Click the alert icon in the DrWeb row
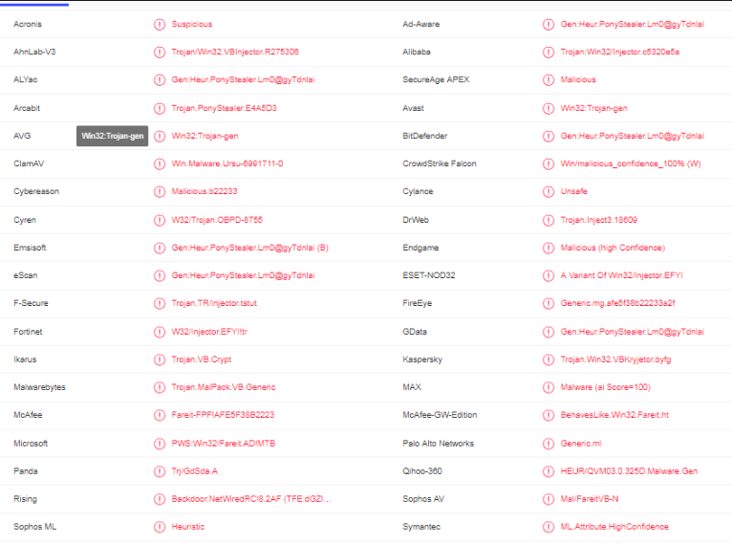Image resolution: width=732 pixels, height=544 pixels. pyautogui.click(x=549, y=220)
